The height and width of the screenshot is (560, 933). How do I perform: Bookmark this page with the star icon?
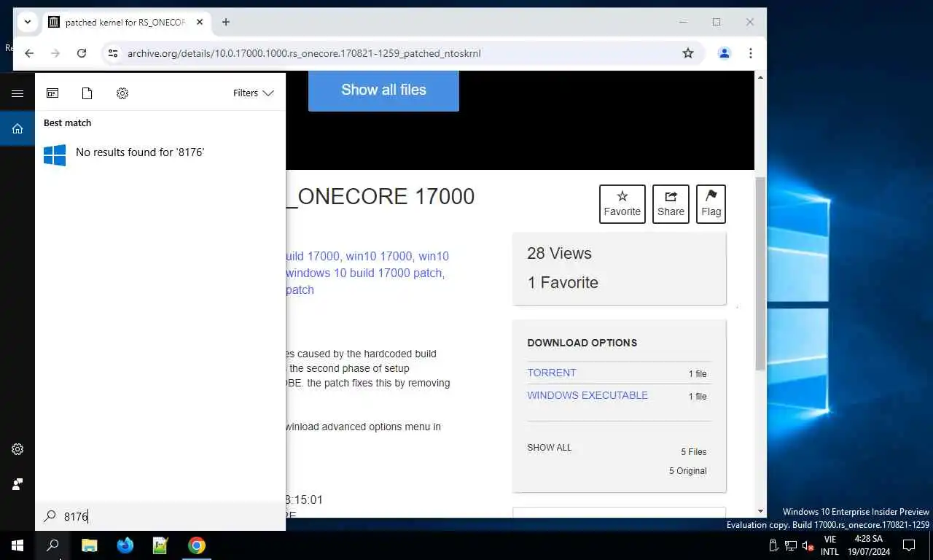[687, 53]
